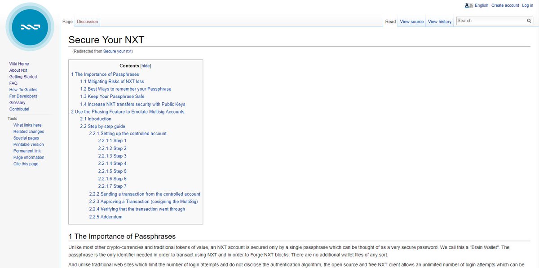Image resolution: width=539 pixels, height=268 pixels.
Task: Open Getting Started sidebar link
Action: pos(23,77)
